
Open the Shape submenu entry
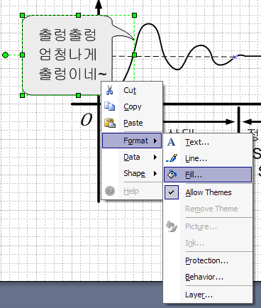pyautogui.click(x=132, y=173)
